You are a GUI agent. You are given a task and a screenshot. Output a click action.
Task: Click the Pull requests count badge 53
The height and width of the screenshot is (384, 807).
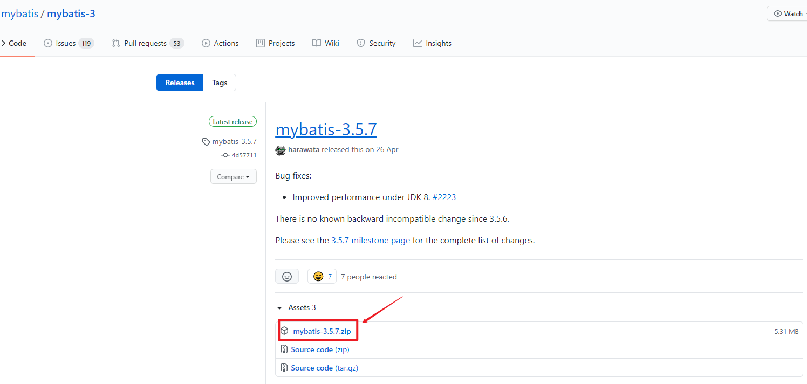[177, 43]
